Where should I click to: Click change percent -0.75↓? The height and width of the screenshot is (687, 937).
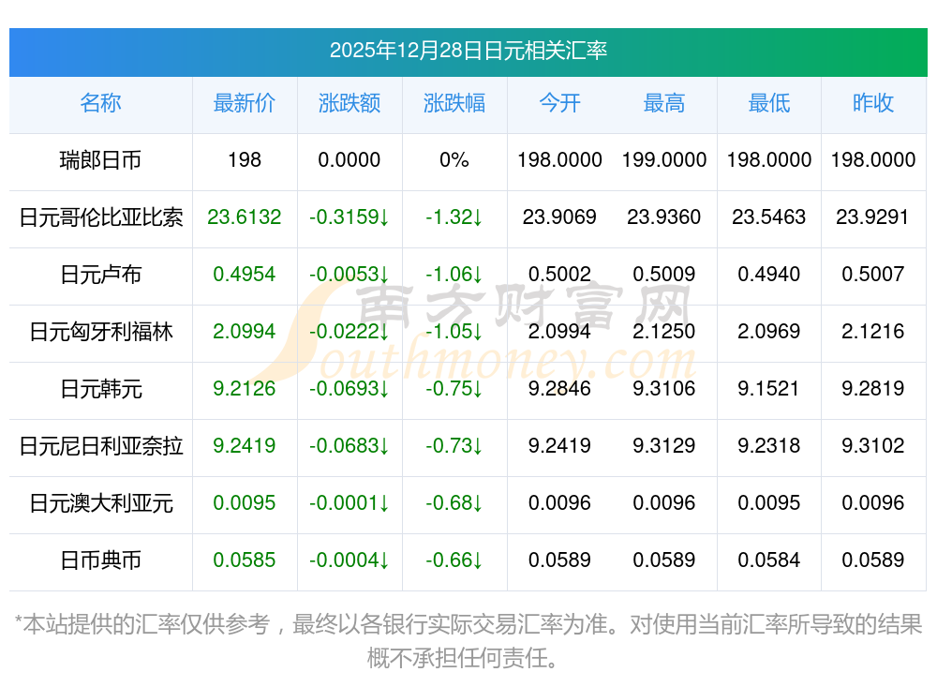pos(454,389)
